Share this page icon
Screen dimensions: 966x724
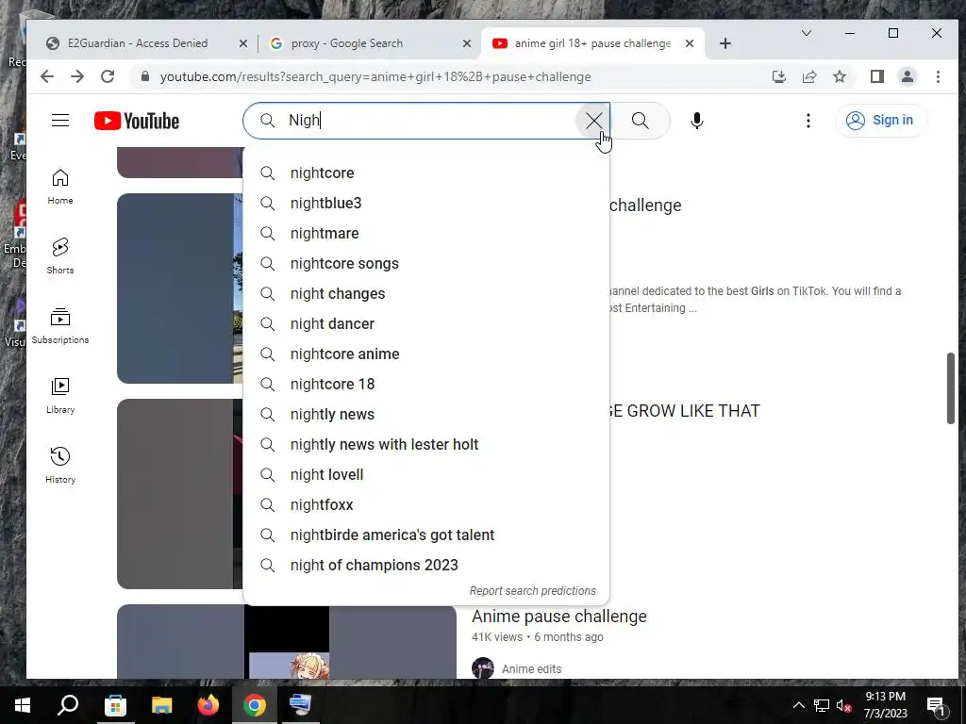(808, 76)
